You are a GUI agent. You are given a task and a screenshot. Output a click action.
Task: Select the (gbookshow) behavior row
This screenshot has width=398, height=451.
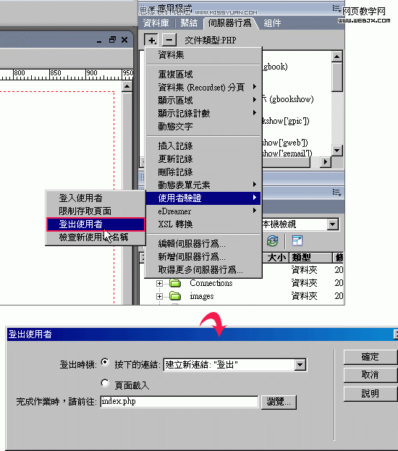click(287, 99)
